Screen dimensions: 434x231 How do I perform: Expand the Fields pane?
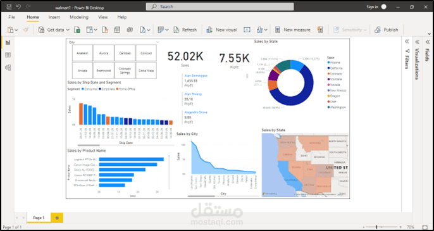pos(428,42)
